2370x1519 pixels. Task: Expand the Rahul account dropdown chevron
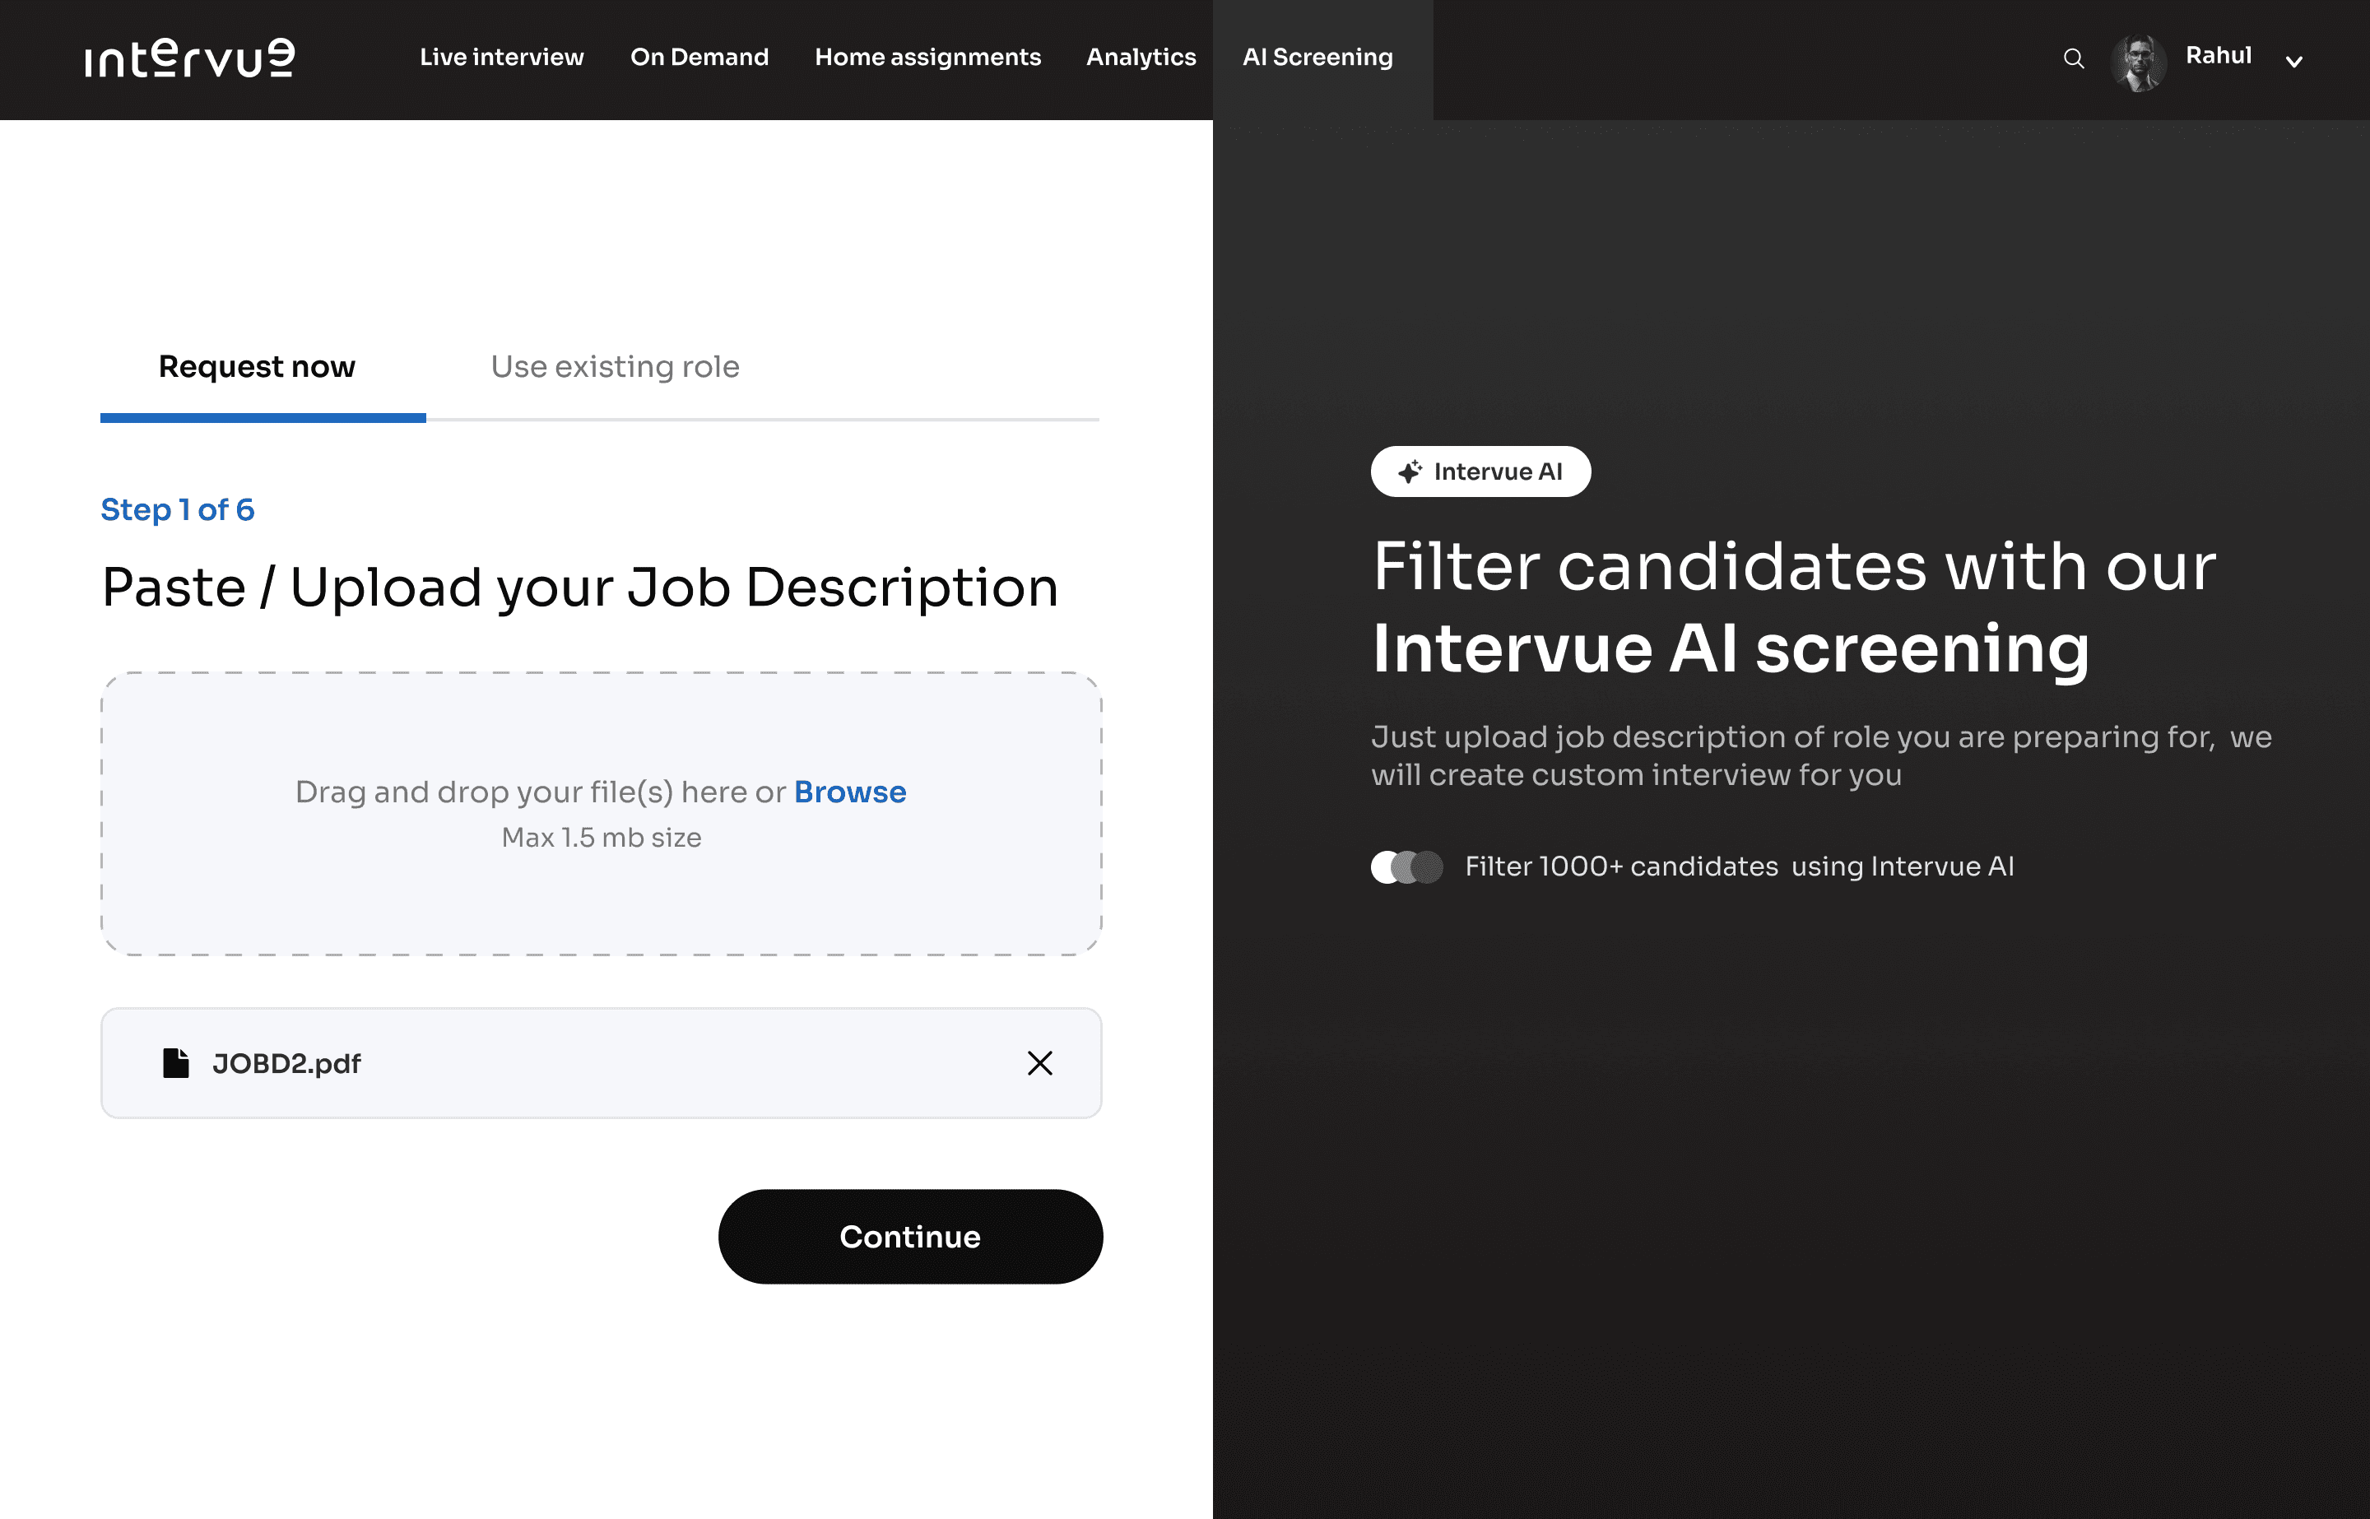tap(2294, 63)
